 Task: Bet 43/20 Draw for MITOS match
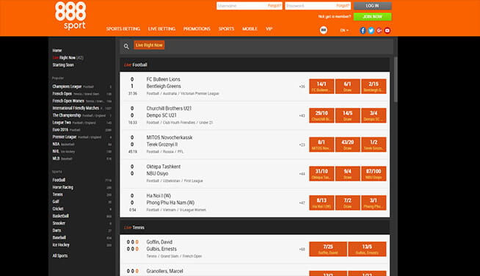(x=347, y=145)
